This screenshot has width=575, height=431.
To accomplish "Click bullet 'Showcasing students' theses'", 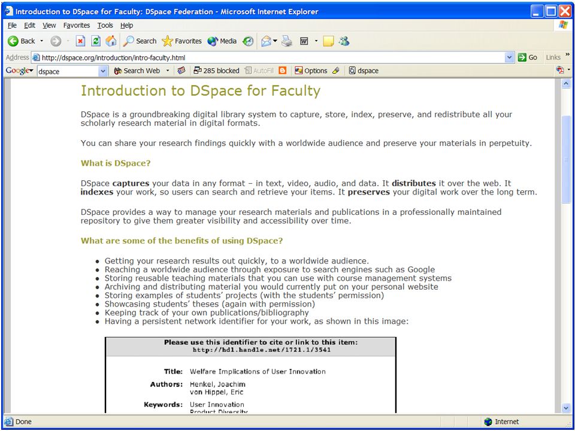I will coord(210,304).
